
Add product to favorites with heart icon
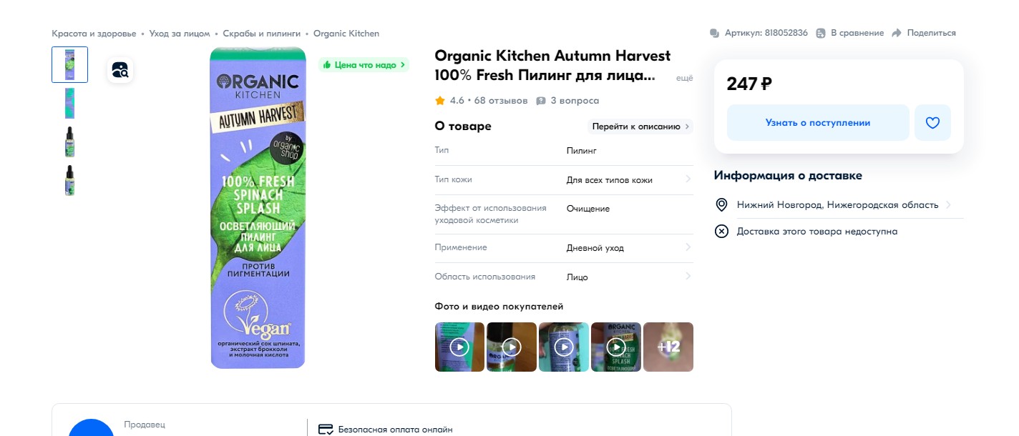932,123
